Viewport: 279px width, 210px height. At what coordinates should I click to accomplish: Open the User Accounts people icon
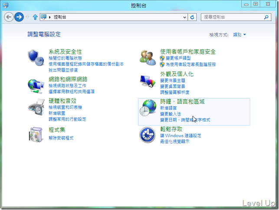click(148, 58)
